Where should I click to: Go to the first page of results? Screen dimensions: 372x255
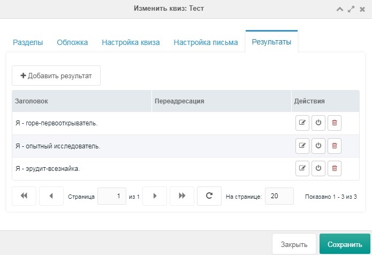tap(24, 196)
